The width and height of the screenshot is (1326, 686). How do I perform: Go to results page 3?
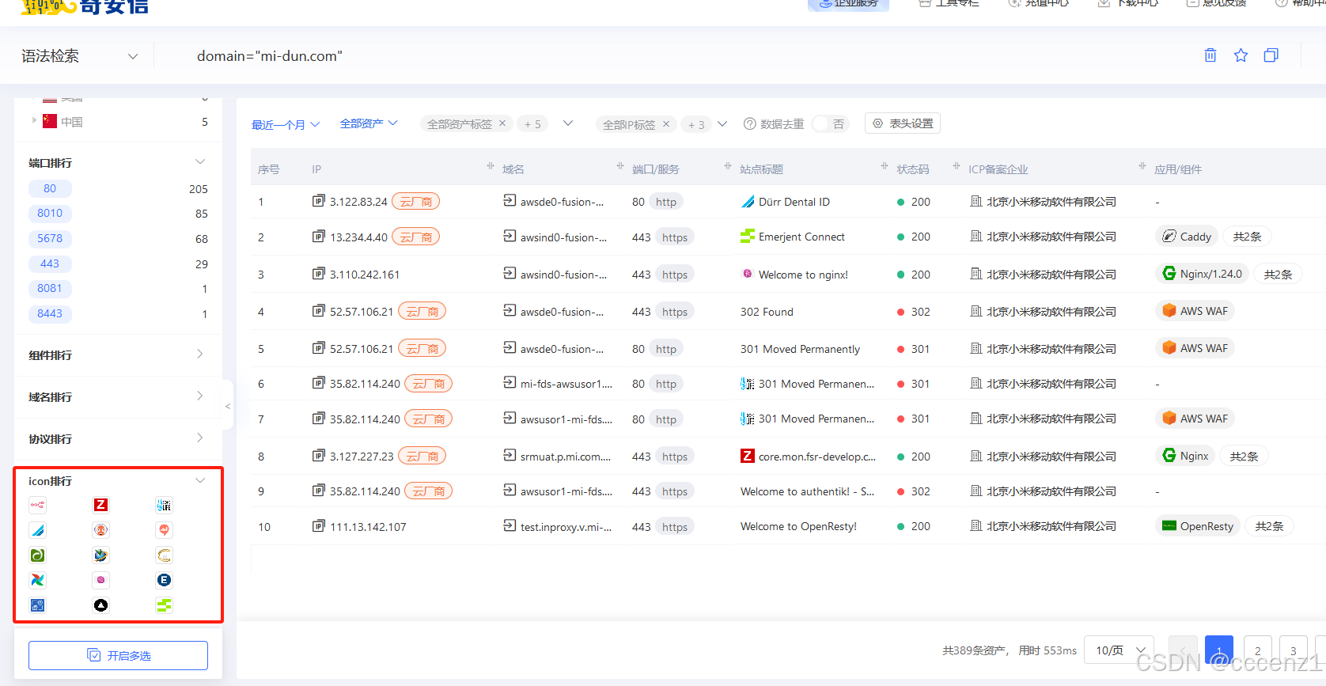[x=1294, y=650]
